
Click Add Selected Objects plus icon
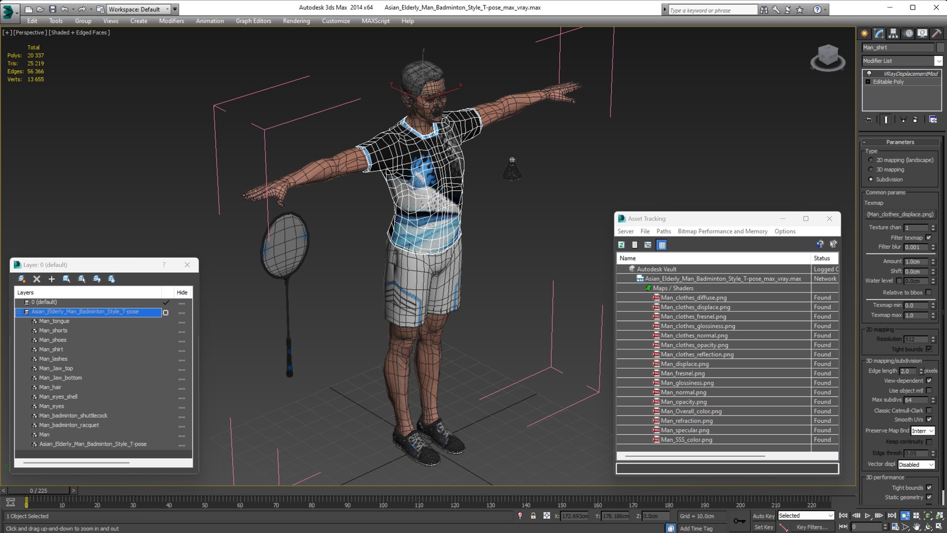(51, 279)
